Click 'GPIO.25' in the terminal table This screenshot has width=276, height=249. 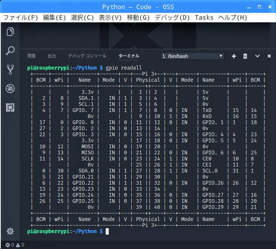(x=83, y=201)
